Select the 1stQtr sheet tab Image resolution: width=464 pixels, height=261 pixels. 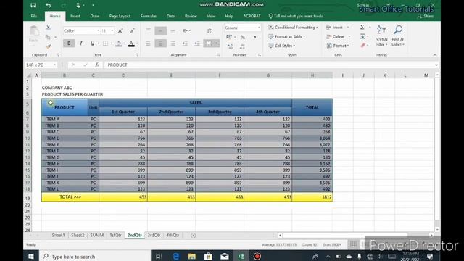115,235
